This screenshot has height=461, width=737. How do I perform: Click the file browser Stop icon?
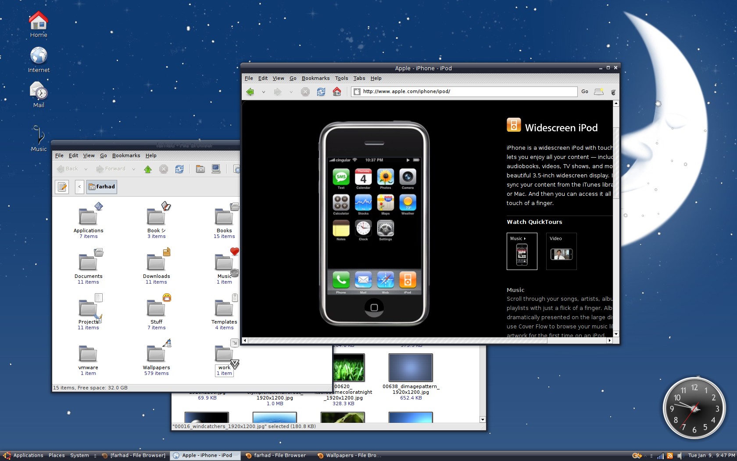[x=164, y=169]
